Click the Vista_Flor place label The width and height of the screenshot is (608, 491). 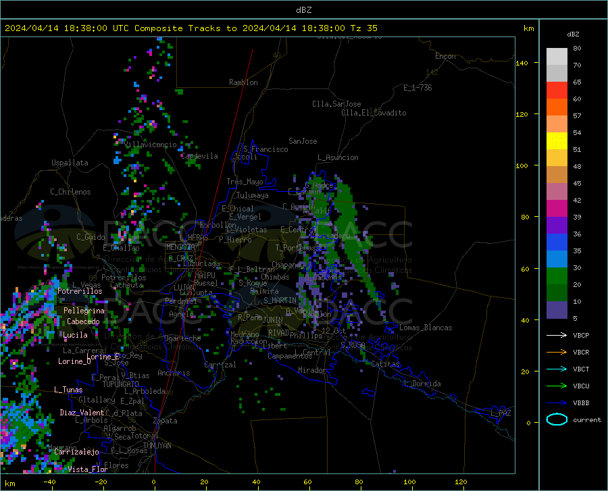[88, 469]
